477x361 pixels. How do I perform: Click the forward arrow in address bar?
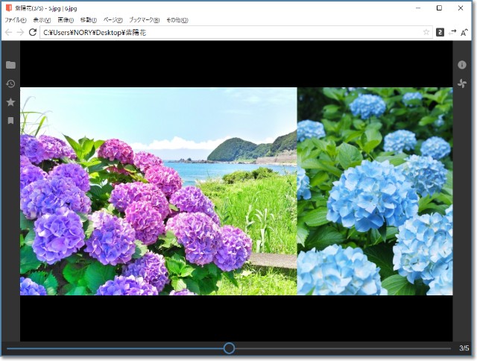click(20, 33)
